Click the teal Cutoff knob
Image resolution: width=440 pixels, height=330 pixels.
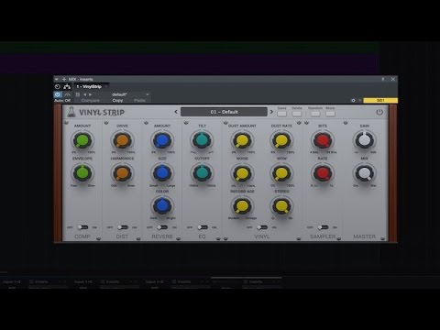coord(202,173)
